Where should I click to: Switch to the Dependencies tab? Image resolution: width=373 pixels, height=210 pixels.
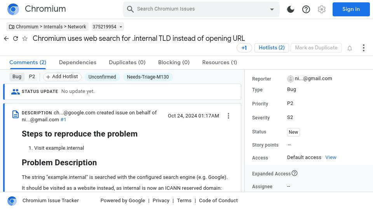pyautogui.click(x=78, y=62)
